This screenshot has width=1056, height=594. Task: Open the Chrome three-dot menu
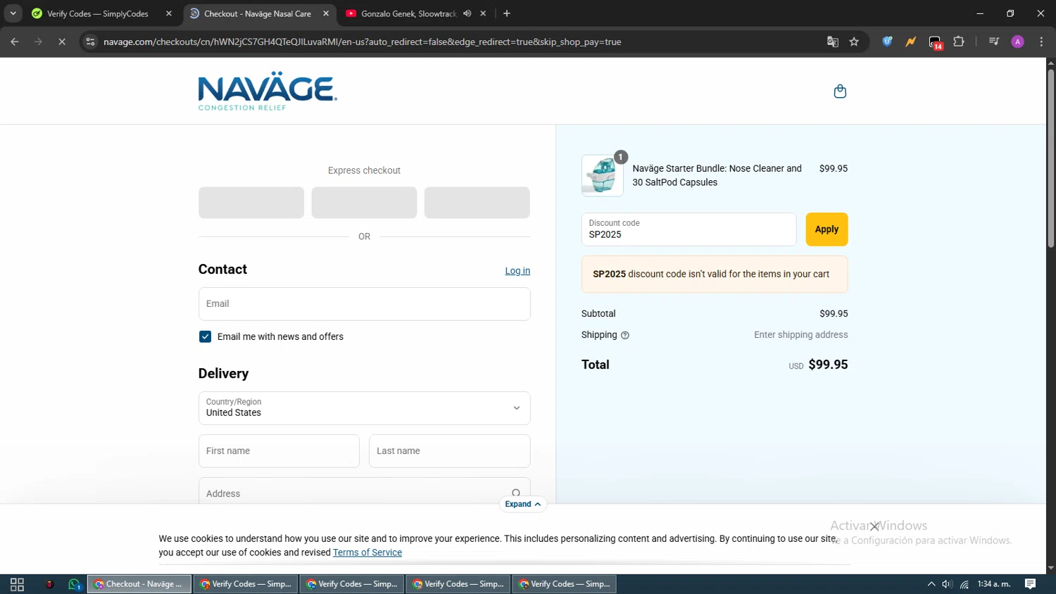click(x=1041, y=42)
